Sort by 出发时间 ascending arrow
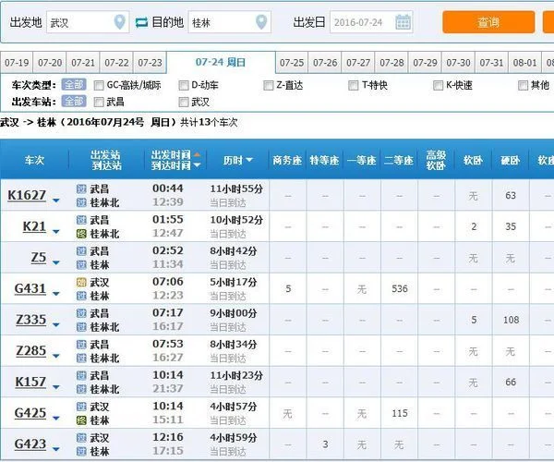 click(198, 154)
